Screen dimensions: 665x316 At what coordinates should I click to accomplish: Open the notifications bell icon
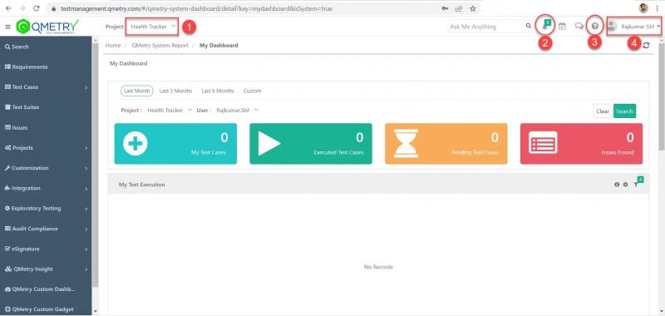click(x=545, y=27)
